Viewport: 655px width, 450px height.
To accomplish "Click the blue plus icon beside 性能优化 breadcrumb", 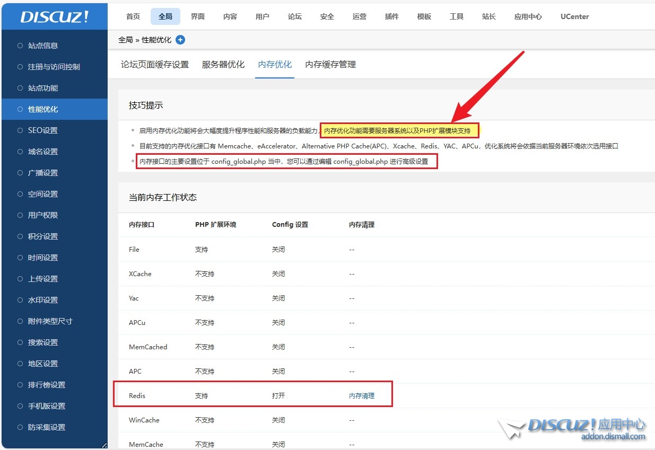I will pyautogui.click(x=180, y=40).
